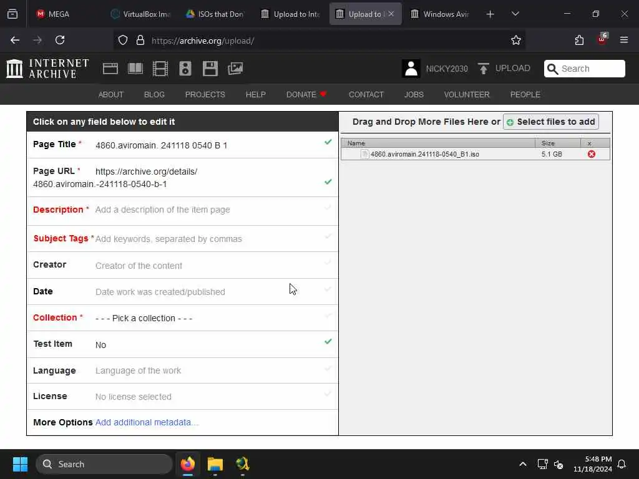Remove the 4860.aviromain ISO file with red X
The height and width of the screenshot is (479, 639).
click(x=592, y=154)
